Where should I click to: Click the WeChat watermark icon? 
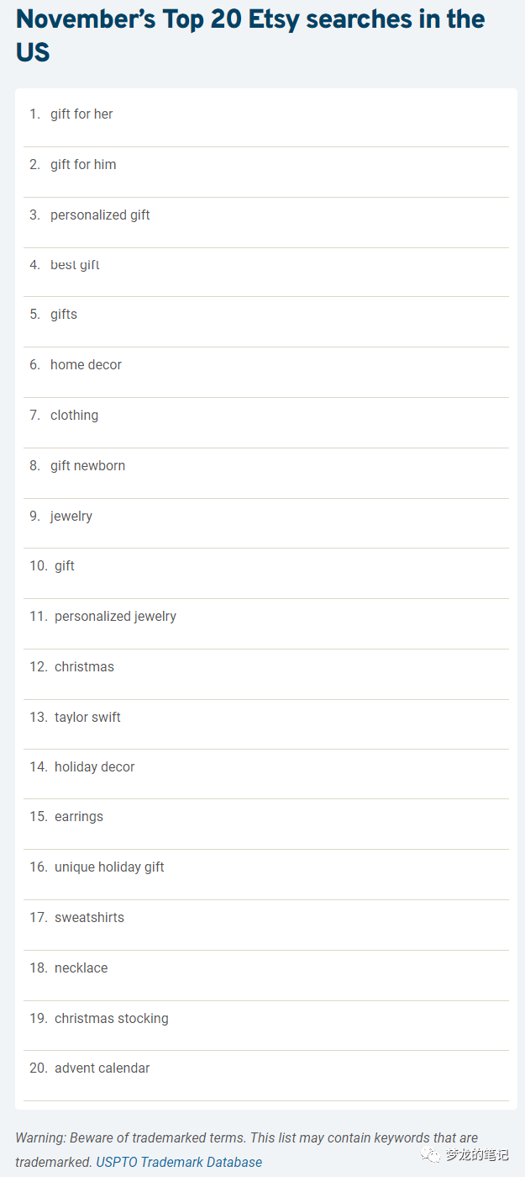[x=431, y=1155]
